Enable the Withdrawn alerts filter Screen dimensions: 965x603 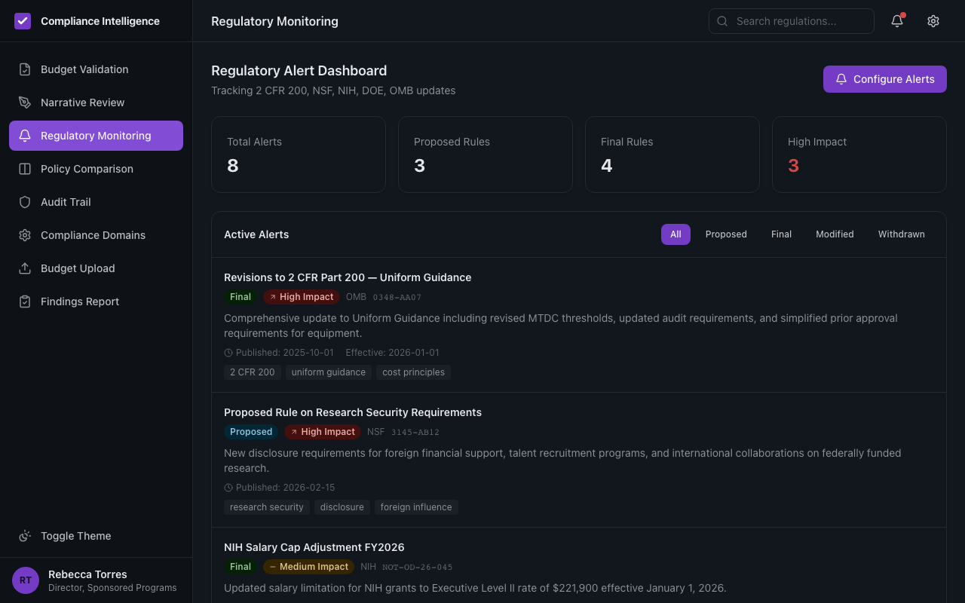(901, 234)
